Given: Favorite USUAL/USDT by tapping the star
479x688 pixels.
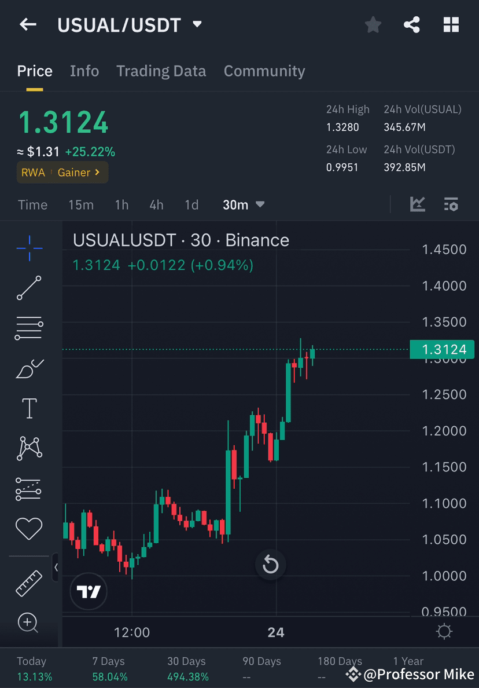Looking at the screenshot, I should [x=373, y=25].
